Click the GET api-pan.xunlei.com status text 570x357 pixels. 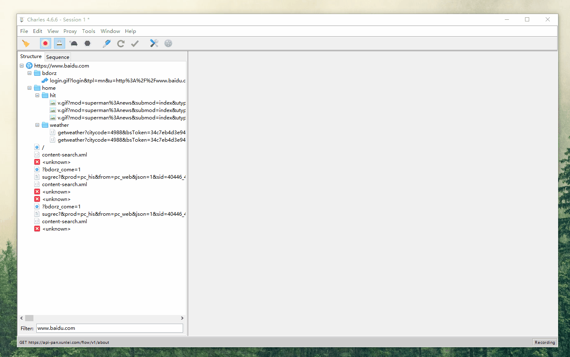pyautogui.click(x=65, y=342)
